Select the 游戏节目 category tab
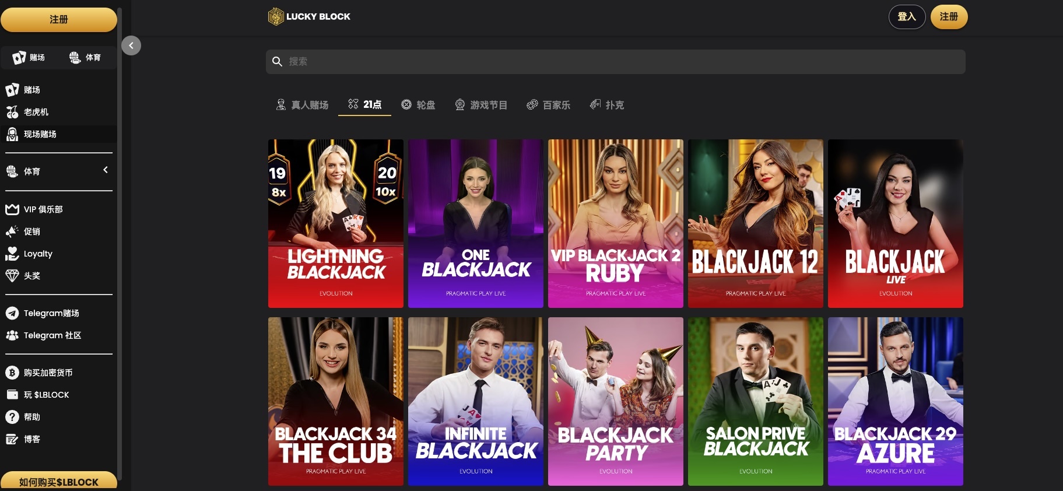The image size is (1063, 491). point(482,105)
